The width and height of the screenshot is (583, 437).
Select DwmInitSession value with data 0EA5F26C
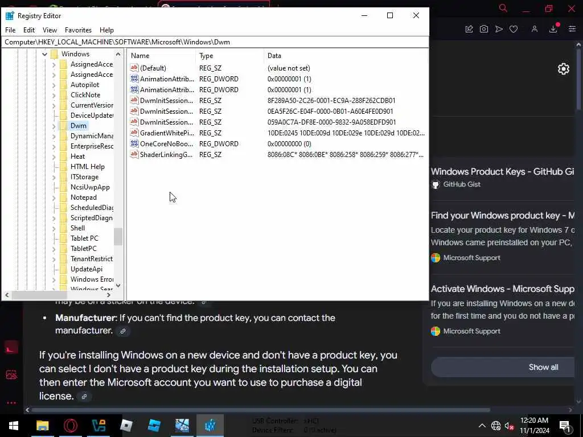pyautogui.click(x=166, y=112)
